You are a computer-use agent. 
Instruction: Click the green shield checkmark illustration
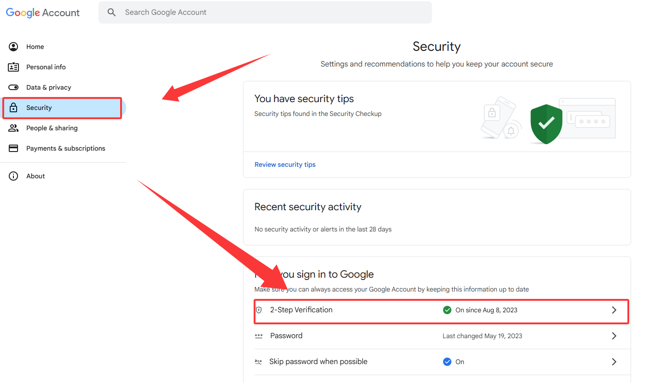coord(547,124)
